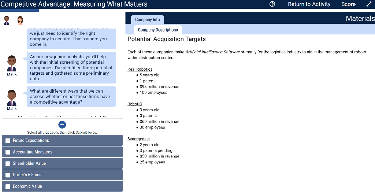Image resolution: width=375 pixels, height=193 pixels.
Task: Check the Shareholder Value option
Action: point(62,163)
